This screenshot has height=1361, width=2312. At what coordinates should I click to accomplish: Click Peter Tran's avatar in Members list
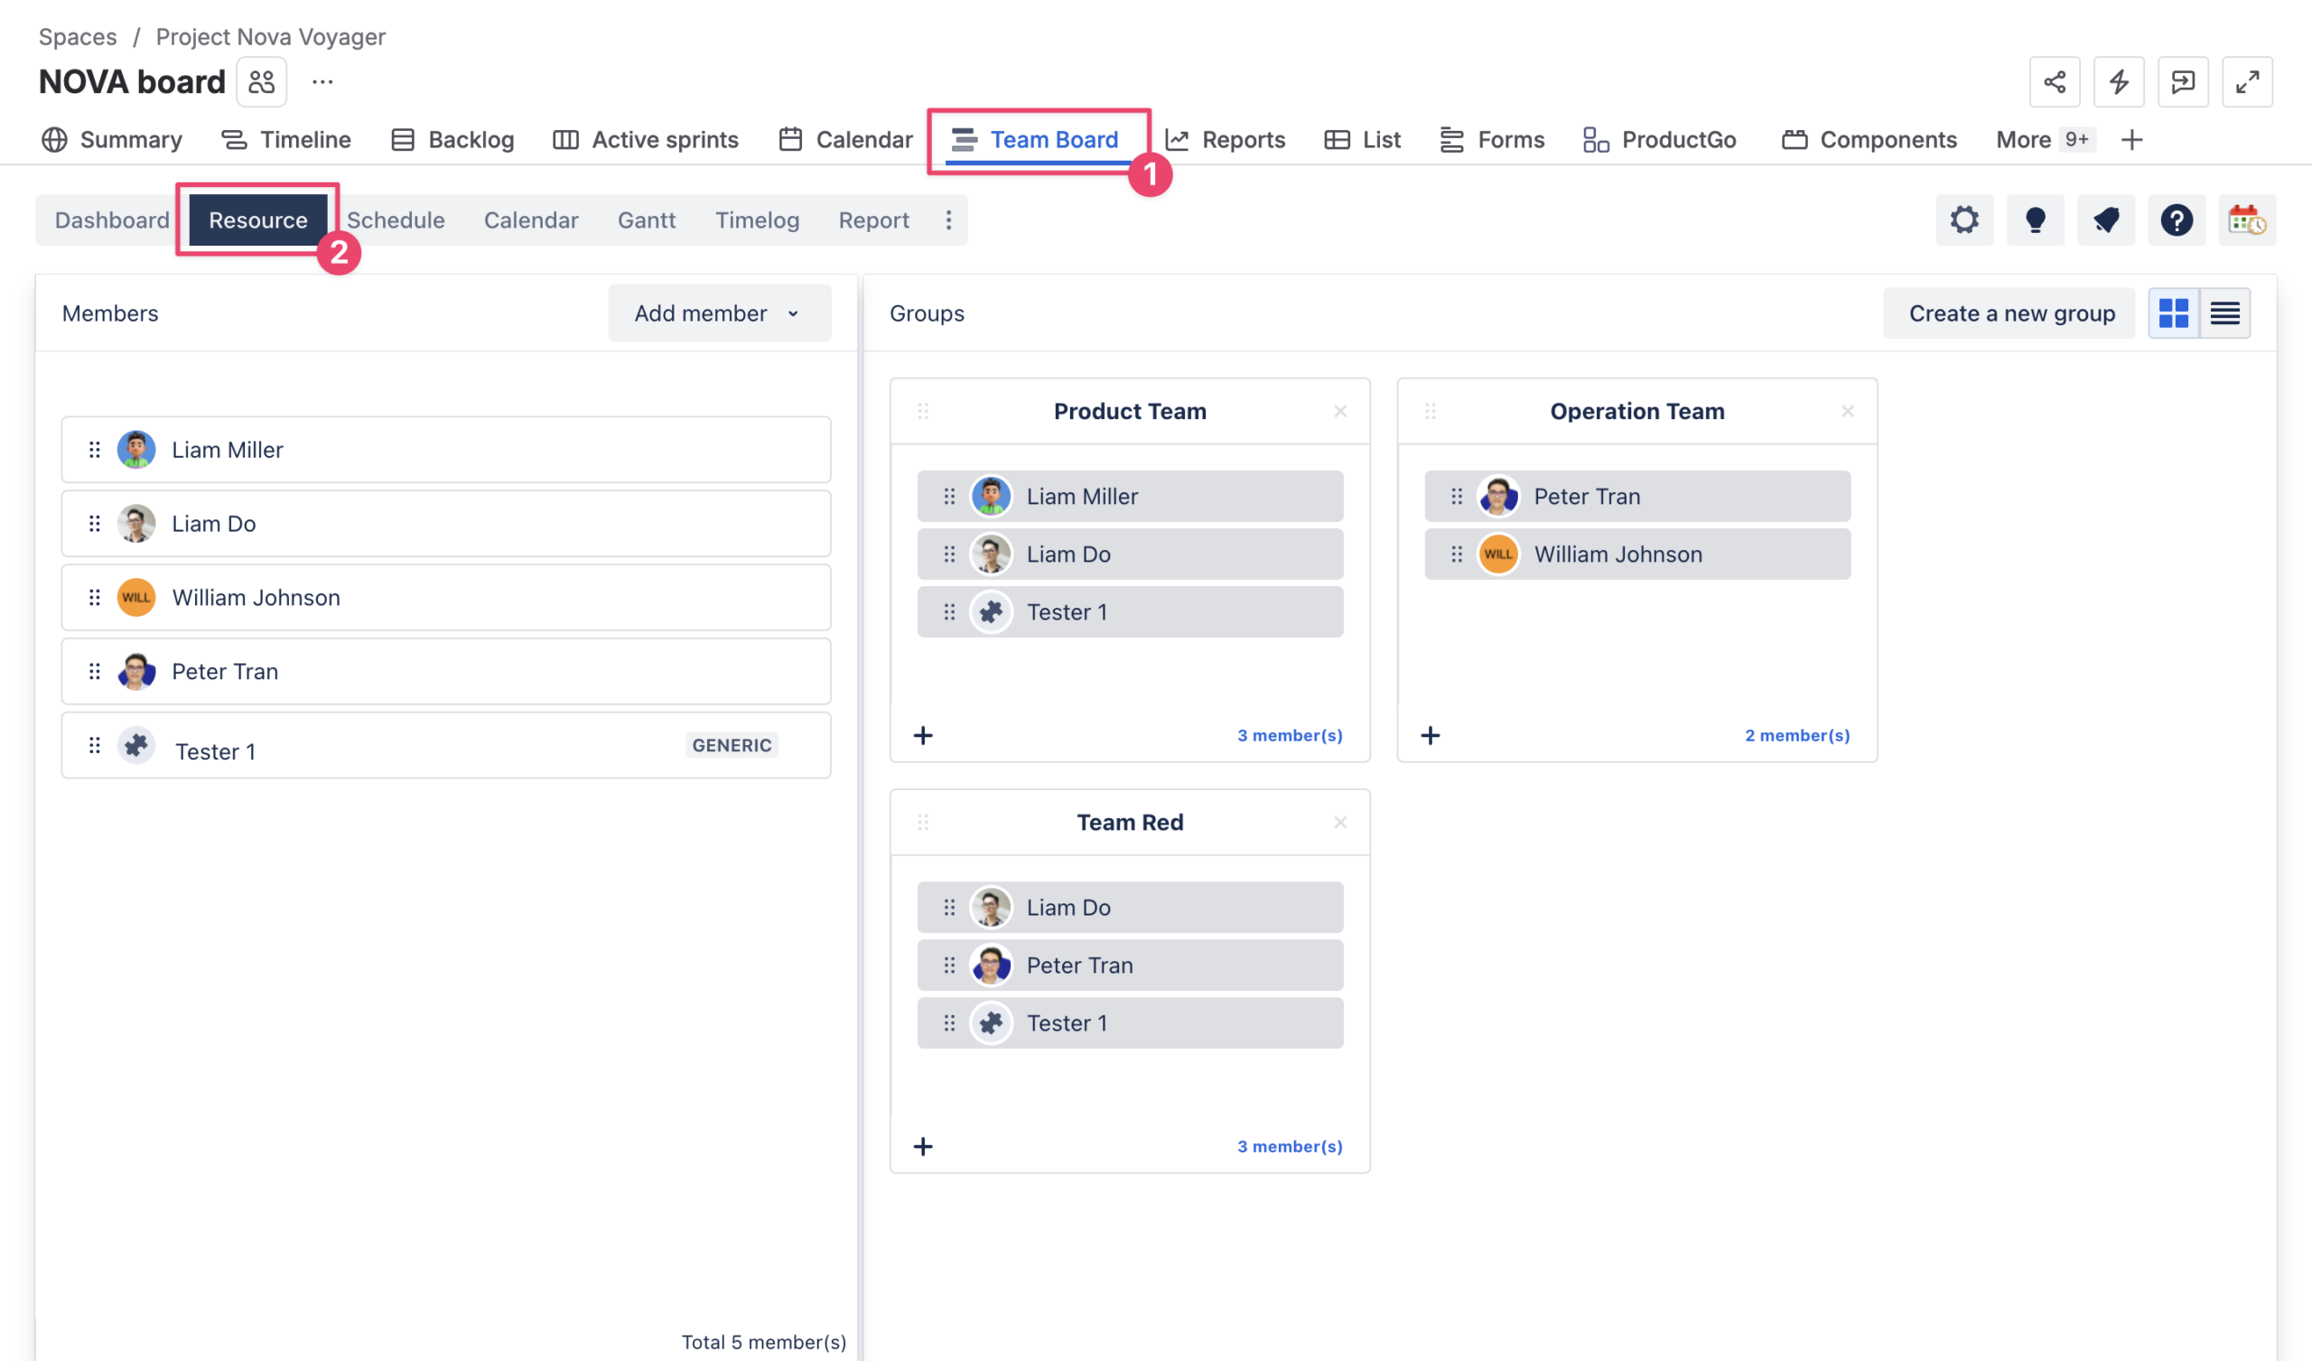click(x=136, y=672)
